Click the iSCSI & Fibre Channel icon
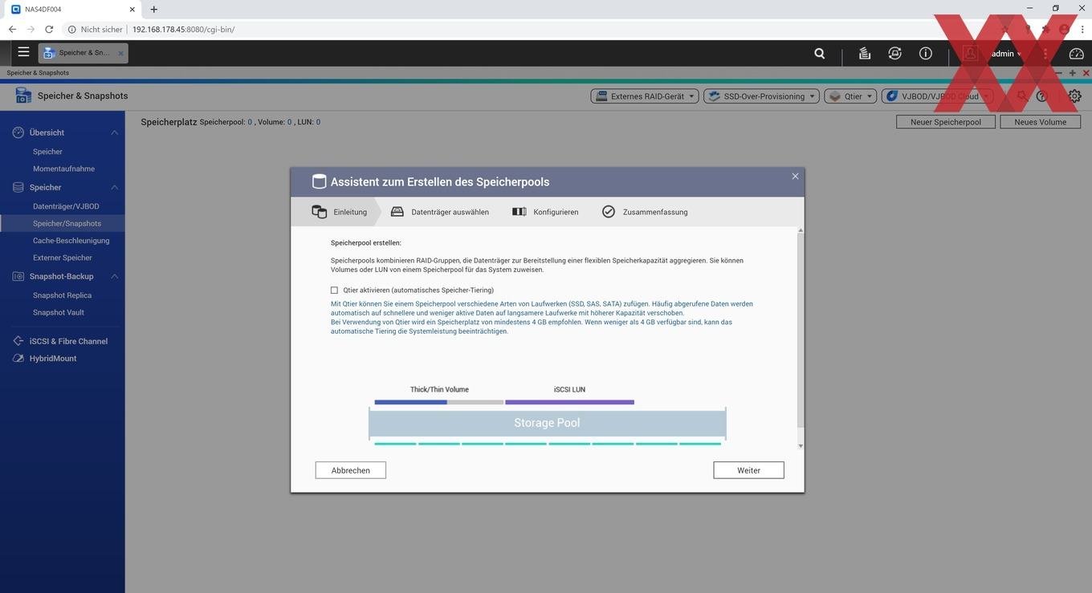This screenshot has width=1092, height=593. (x=18, y=341)
